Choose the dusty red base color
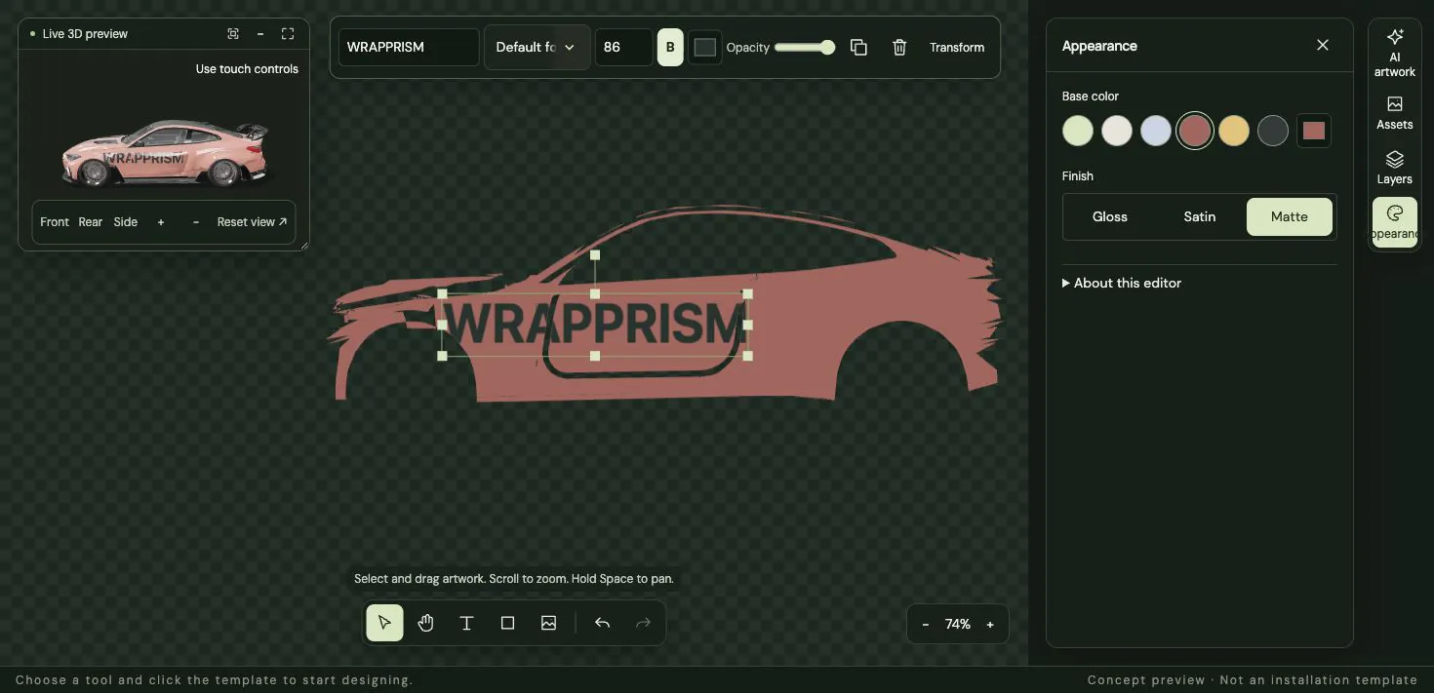The image size is (1434, 693). point(1195,131)
